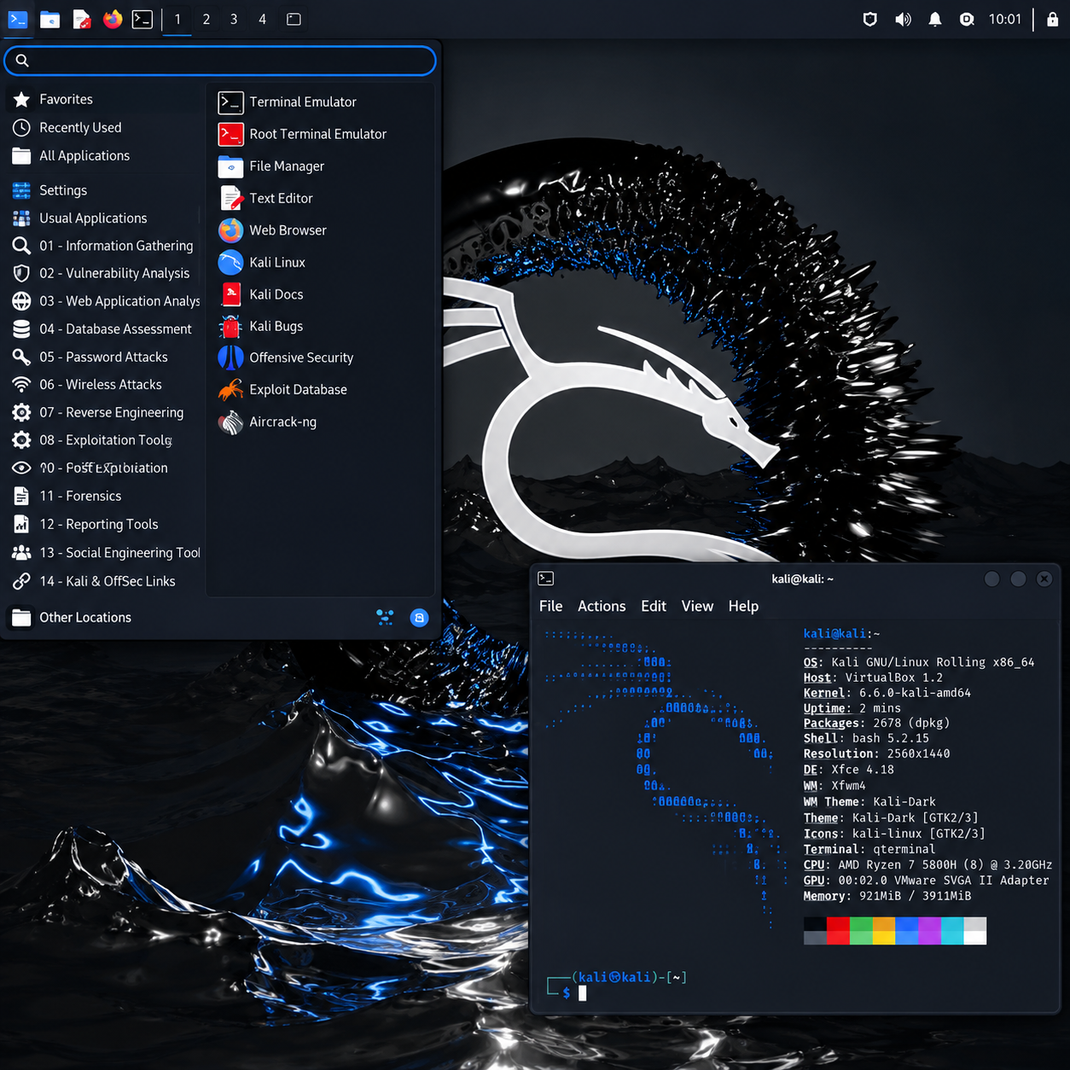Image resolution: width=1070 pixels, height=1070 pixels.
Task: Click the lock screen icon
Action: tap(1053, 19)
